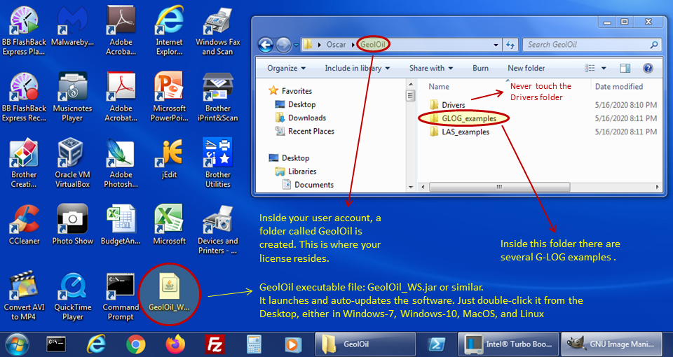Screen dimensions: 673x357
Task: Launch Internet Explorer desktop shortcut
Action: [169, 31]
